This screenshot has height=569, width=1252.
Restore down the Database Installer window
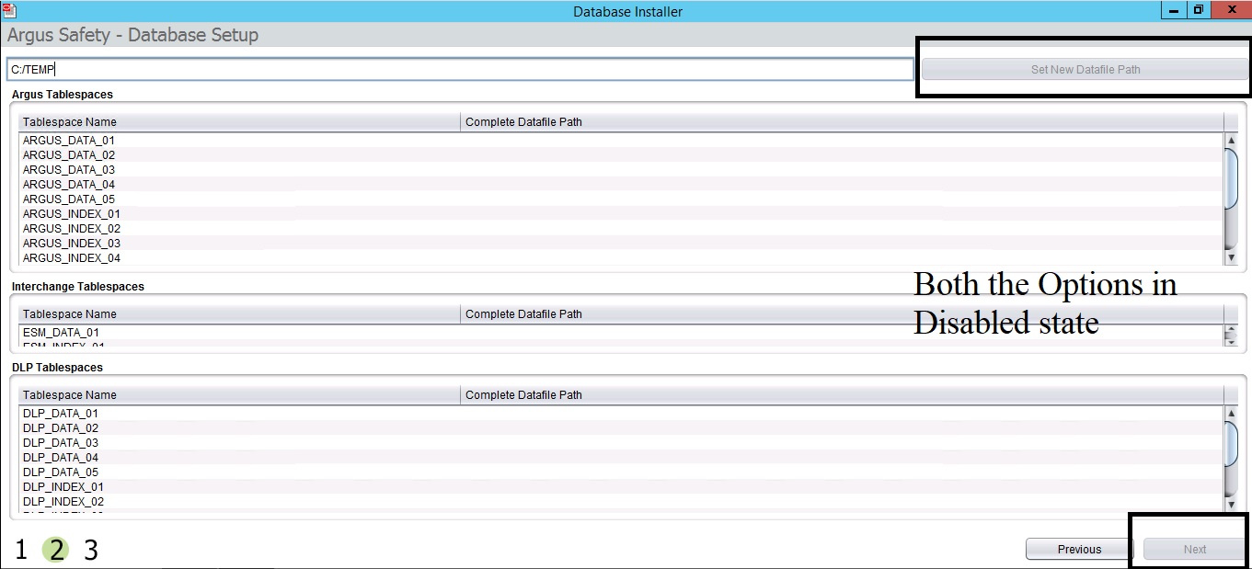(x=1198, y=10)
